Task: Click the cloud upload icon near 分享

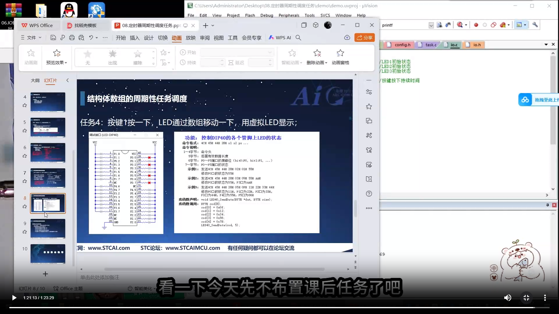Action: 347,38
